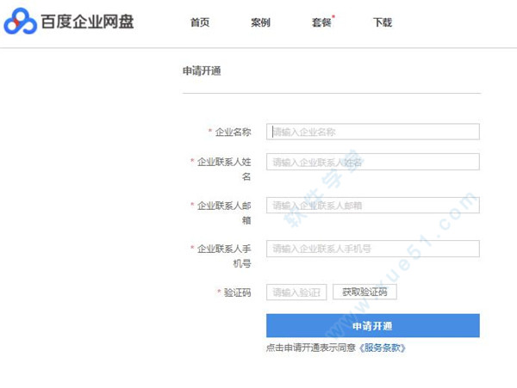Focus the 企业联系人邮箱 input field
Image resolution: width=517 pixels, height=388 pixels.
(373, 205)
